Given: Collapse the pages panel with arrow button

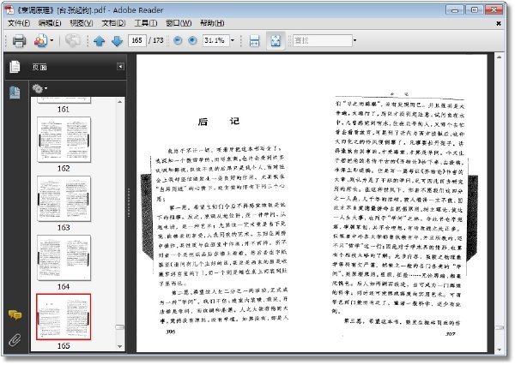Looking at the screenshot, I should (x=120, y=67).
